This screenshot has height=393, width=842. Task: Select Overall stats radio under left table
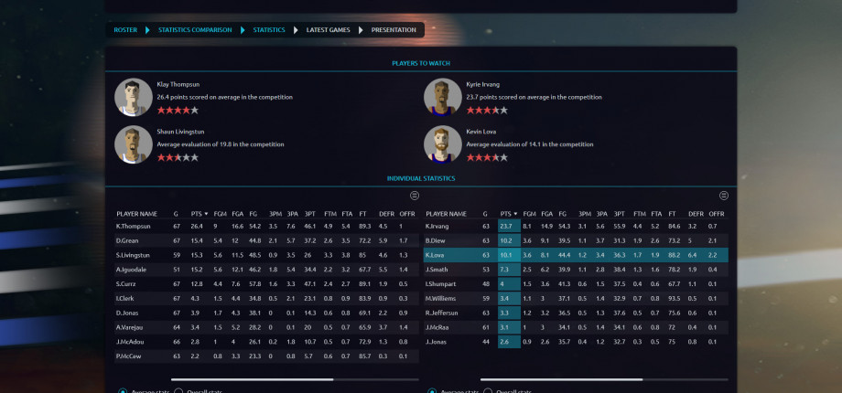[x=178, y=391]
